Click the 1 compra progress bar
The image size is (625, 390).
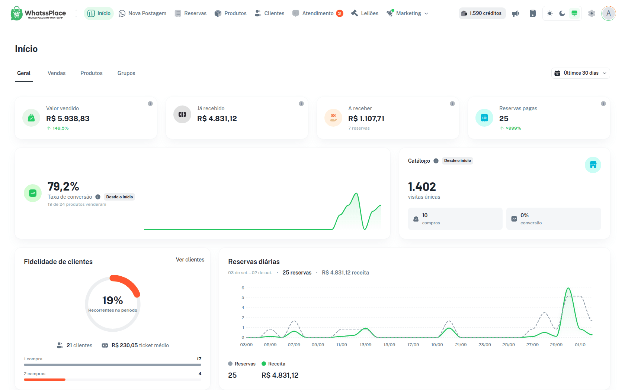coord(112,365)
